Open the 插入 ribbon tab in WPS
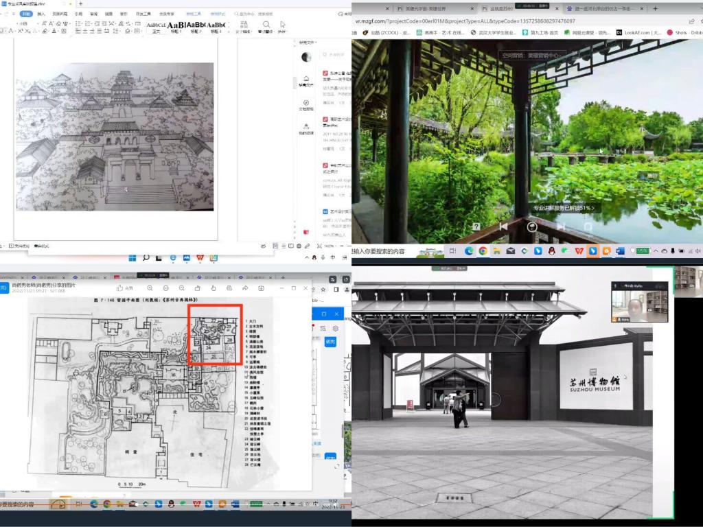Screen dimensions: 703x527 (41, 13)
